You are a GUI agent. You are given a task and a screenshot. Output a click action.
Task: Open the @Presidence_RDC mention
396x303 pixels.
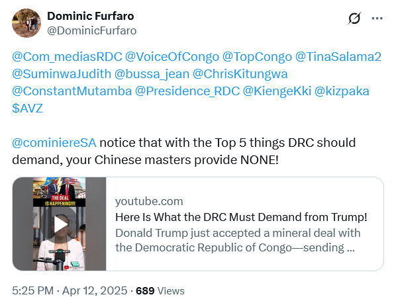pyautogui.click(x=187, y=91)
